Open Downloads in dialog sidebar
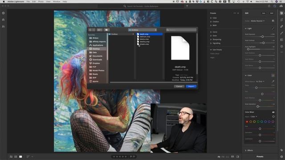This screenshot has width=285, height=160. 97,60
